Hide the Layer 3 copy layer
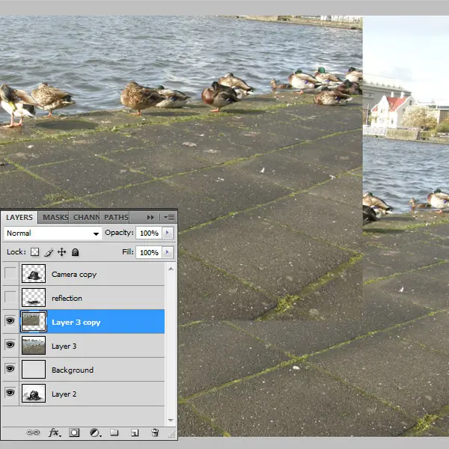449x449 pixels. (10, 321)
